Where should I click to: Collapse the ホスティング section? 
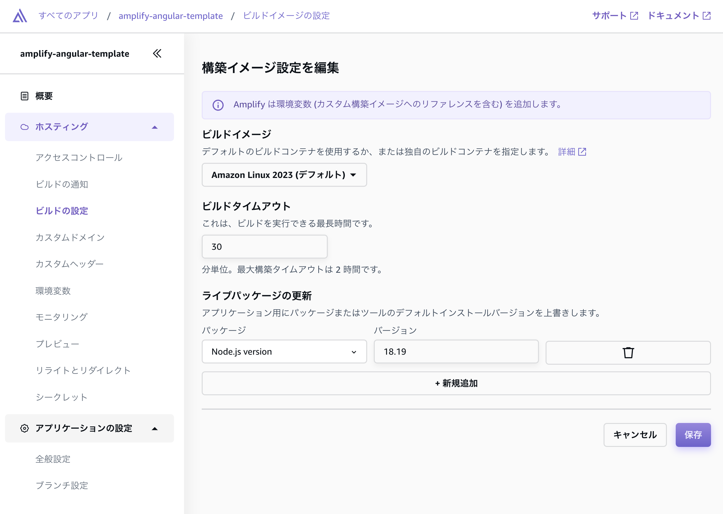coord(155,127)
